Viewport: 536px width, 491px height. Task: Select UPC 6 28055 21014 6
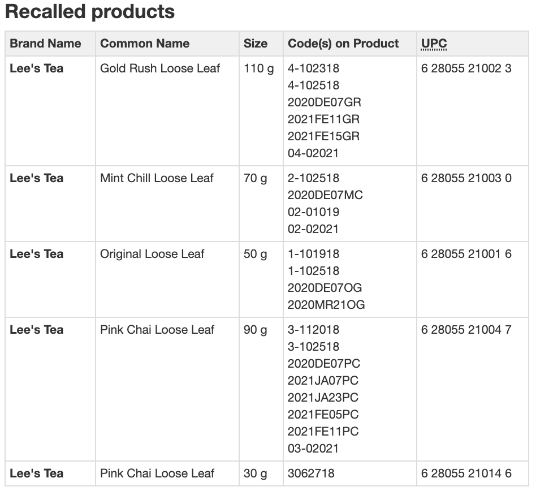[x=466, y=473]
